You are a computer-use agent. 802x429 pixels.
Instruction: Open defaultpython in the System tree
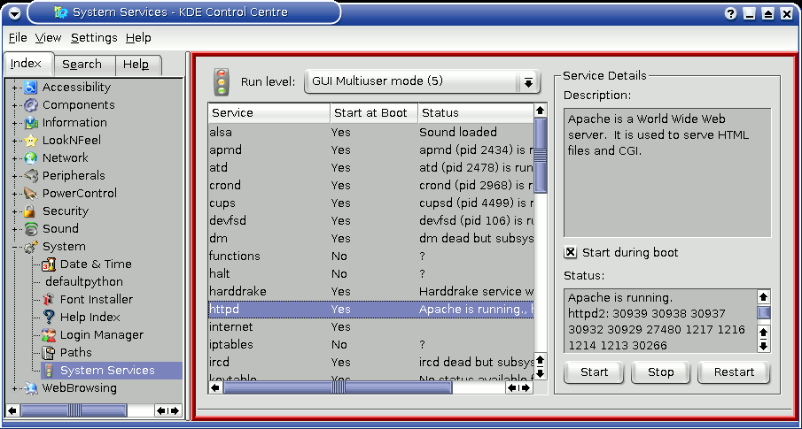tap(84, 282)
